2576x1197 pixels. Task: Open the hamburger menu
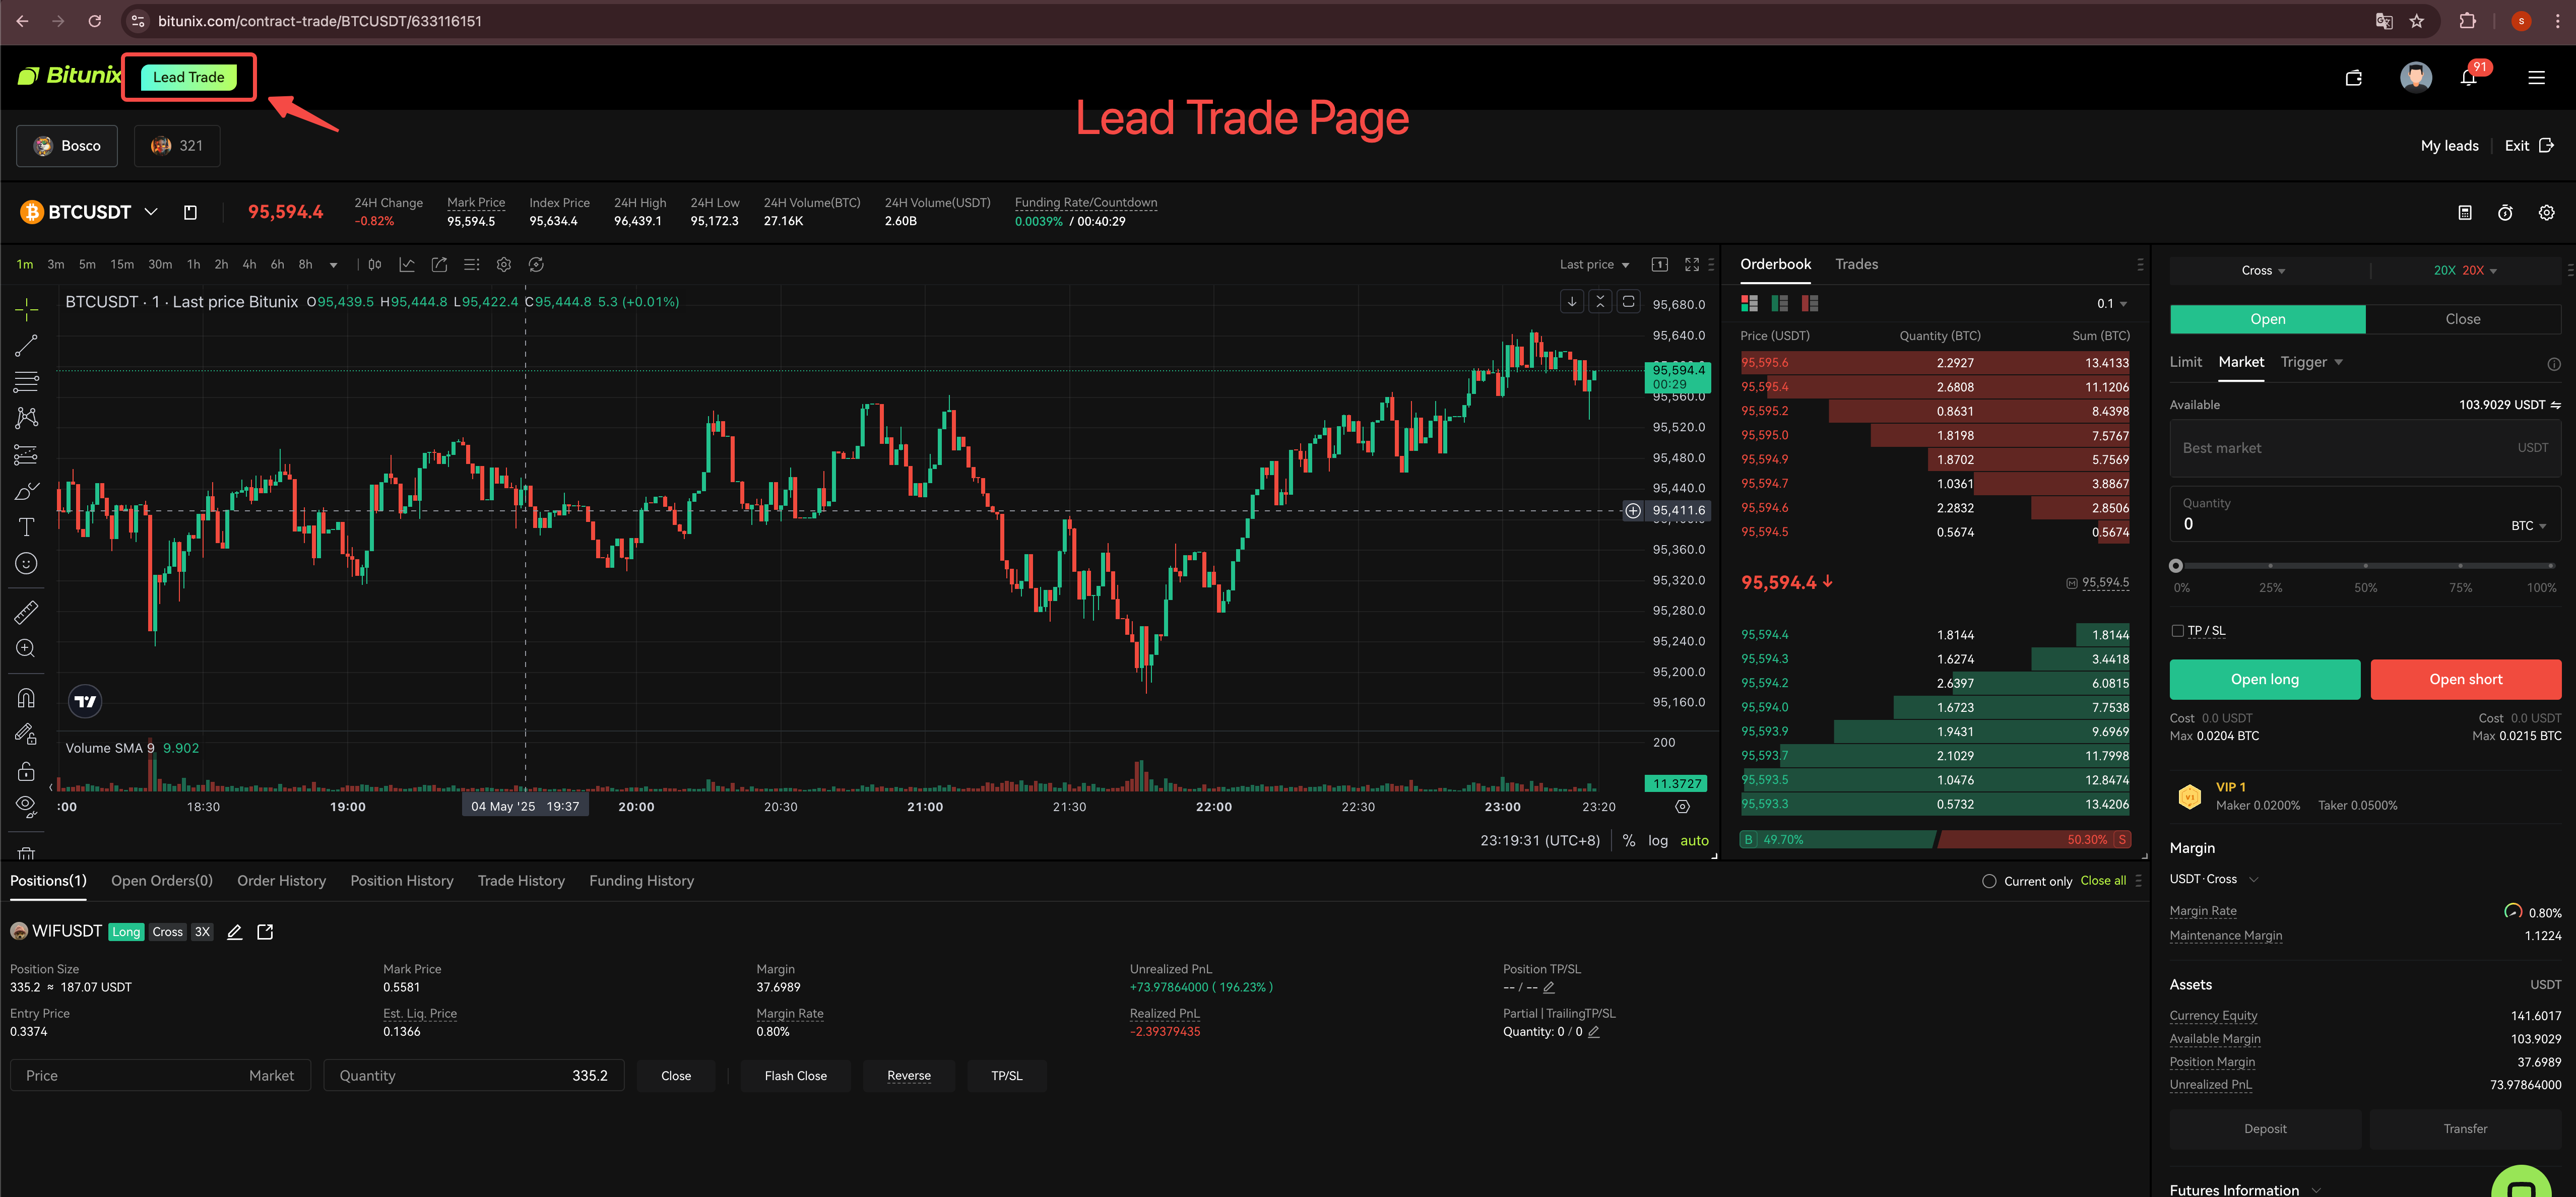(2536, 78)
